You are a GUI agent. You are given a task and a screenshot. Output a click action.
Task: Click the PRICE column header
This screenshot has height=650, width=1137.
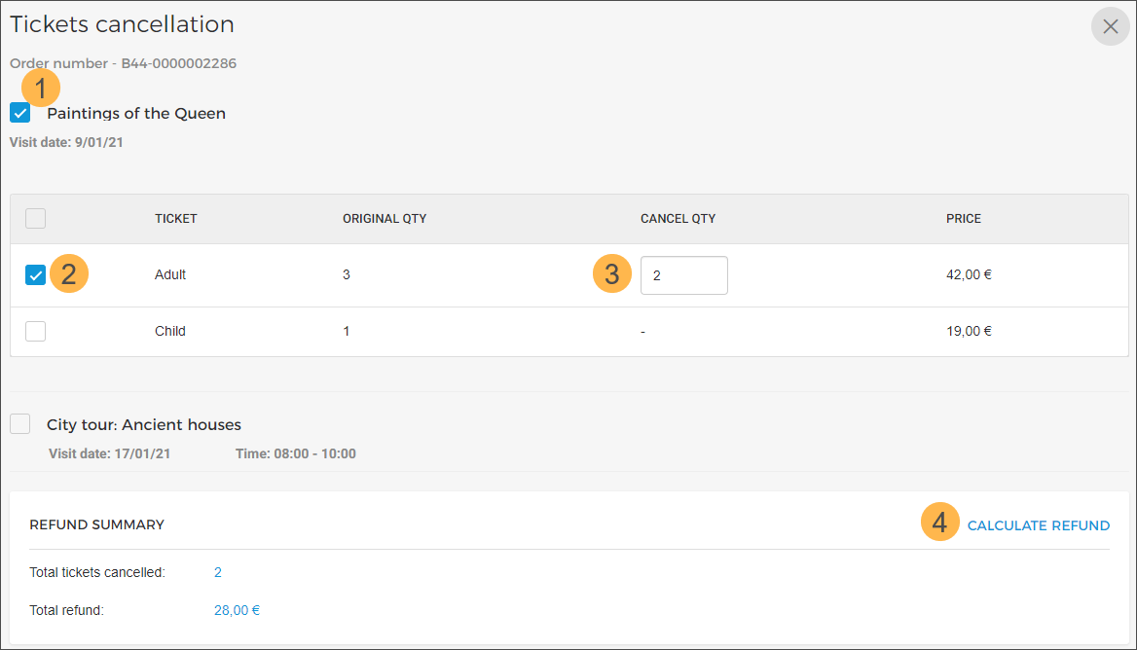[x=963, y=219]
